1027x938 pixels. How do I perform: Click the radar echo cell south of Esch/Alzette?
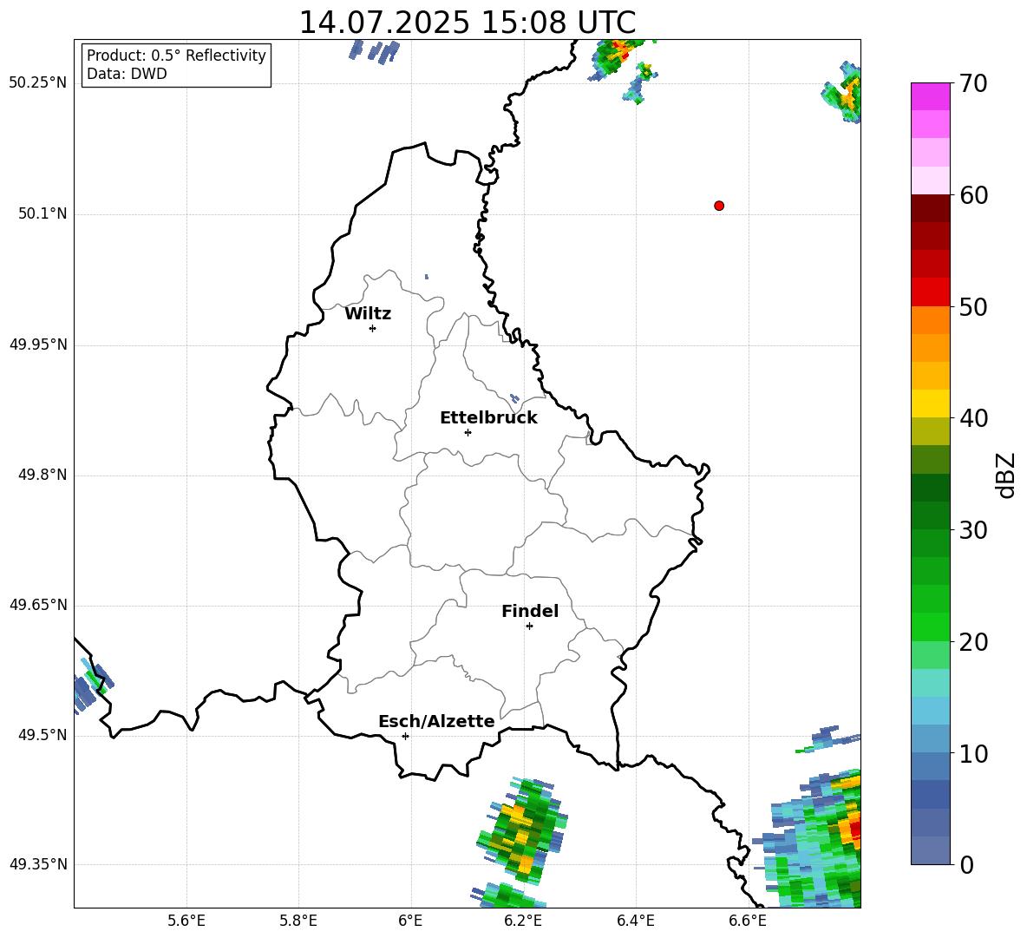coord(522,830)
